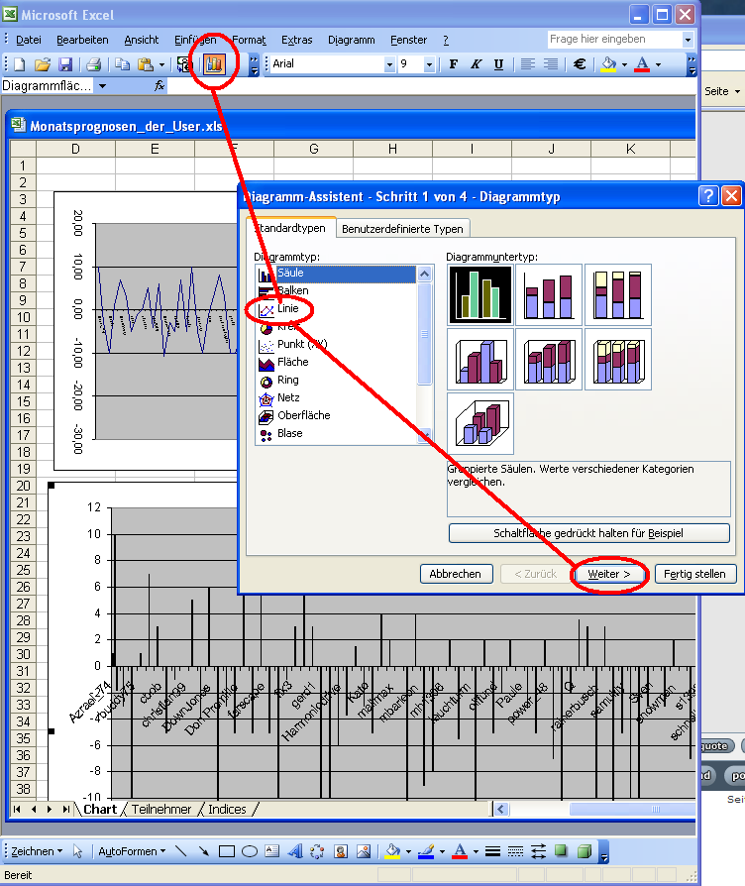Open the Extras menu

coord(296,40)
